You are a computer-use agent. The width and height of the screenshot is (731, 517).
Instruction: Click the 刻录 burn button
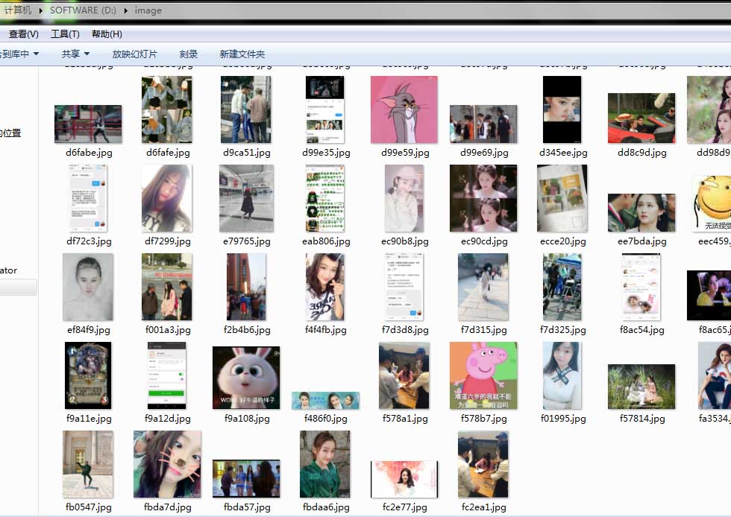tap(188, 54)
